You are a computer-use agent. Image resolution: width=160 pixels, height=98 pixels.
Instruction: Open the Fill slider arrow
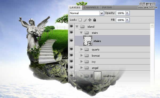pyautogui.click(x=127, y=20)
